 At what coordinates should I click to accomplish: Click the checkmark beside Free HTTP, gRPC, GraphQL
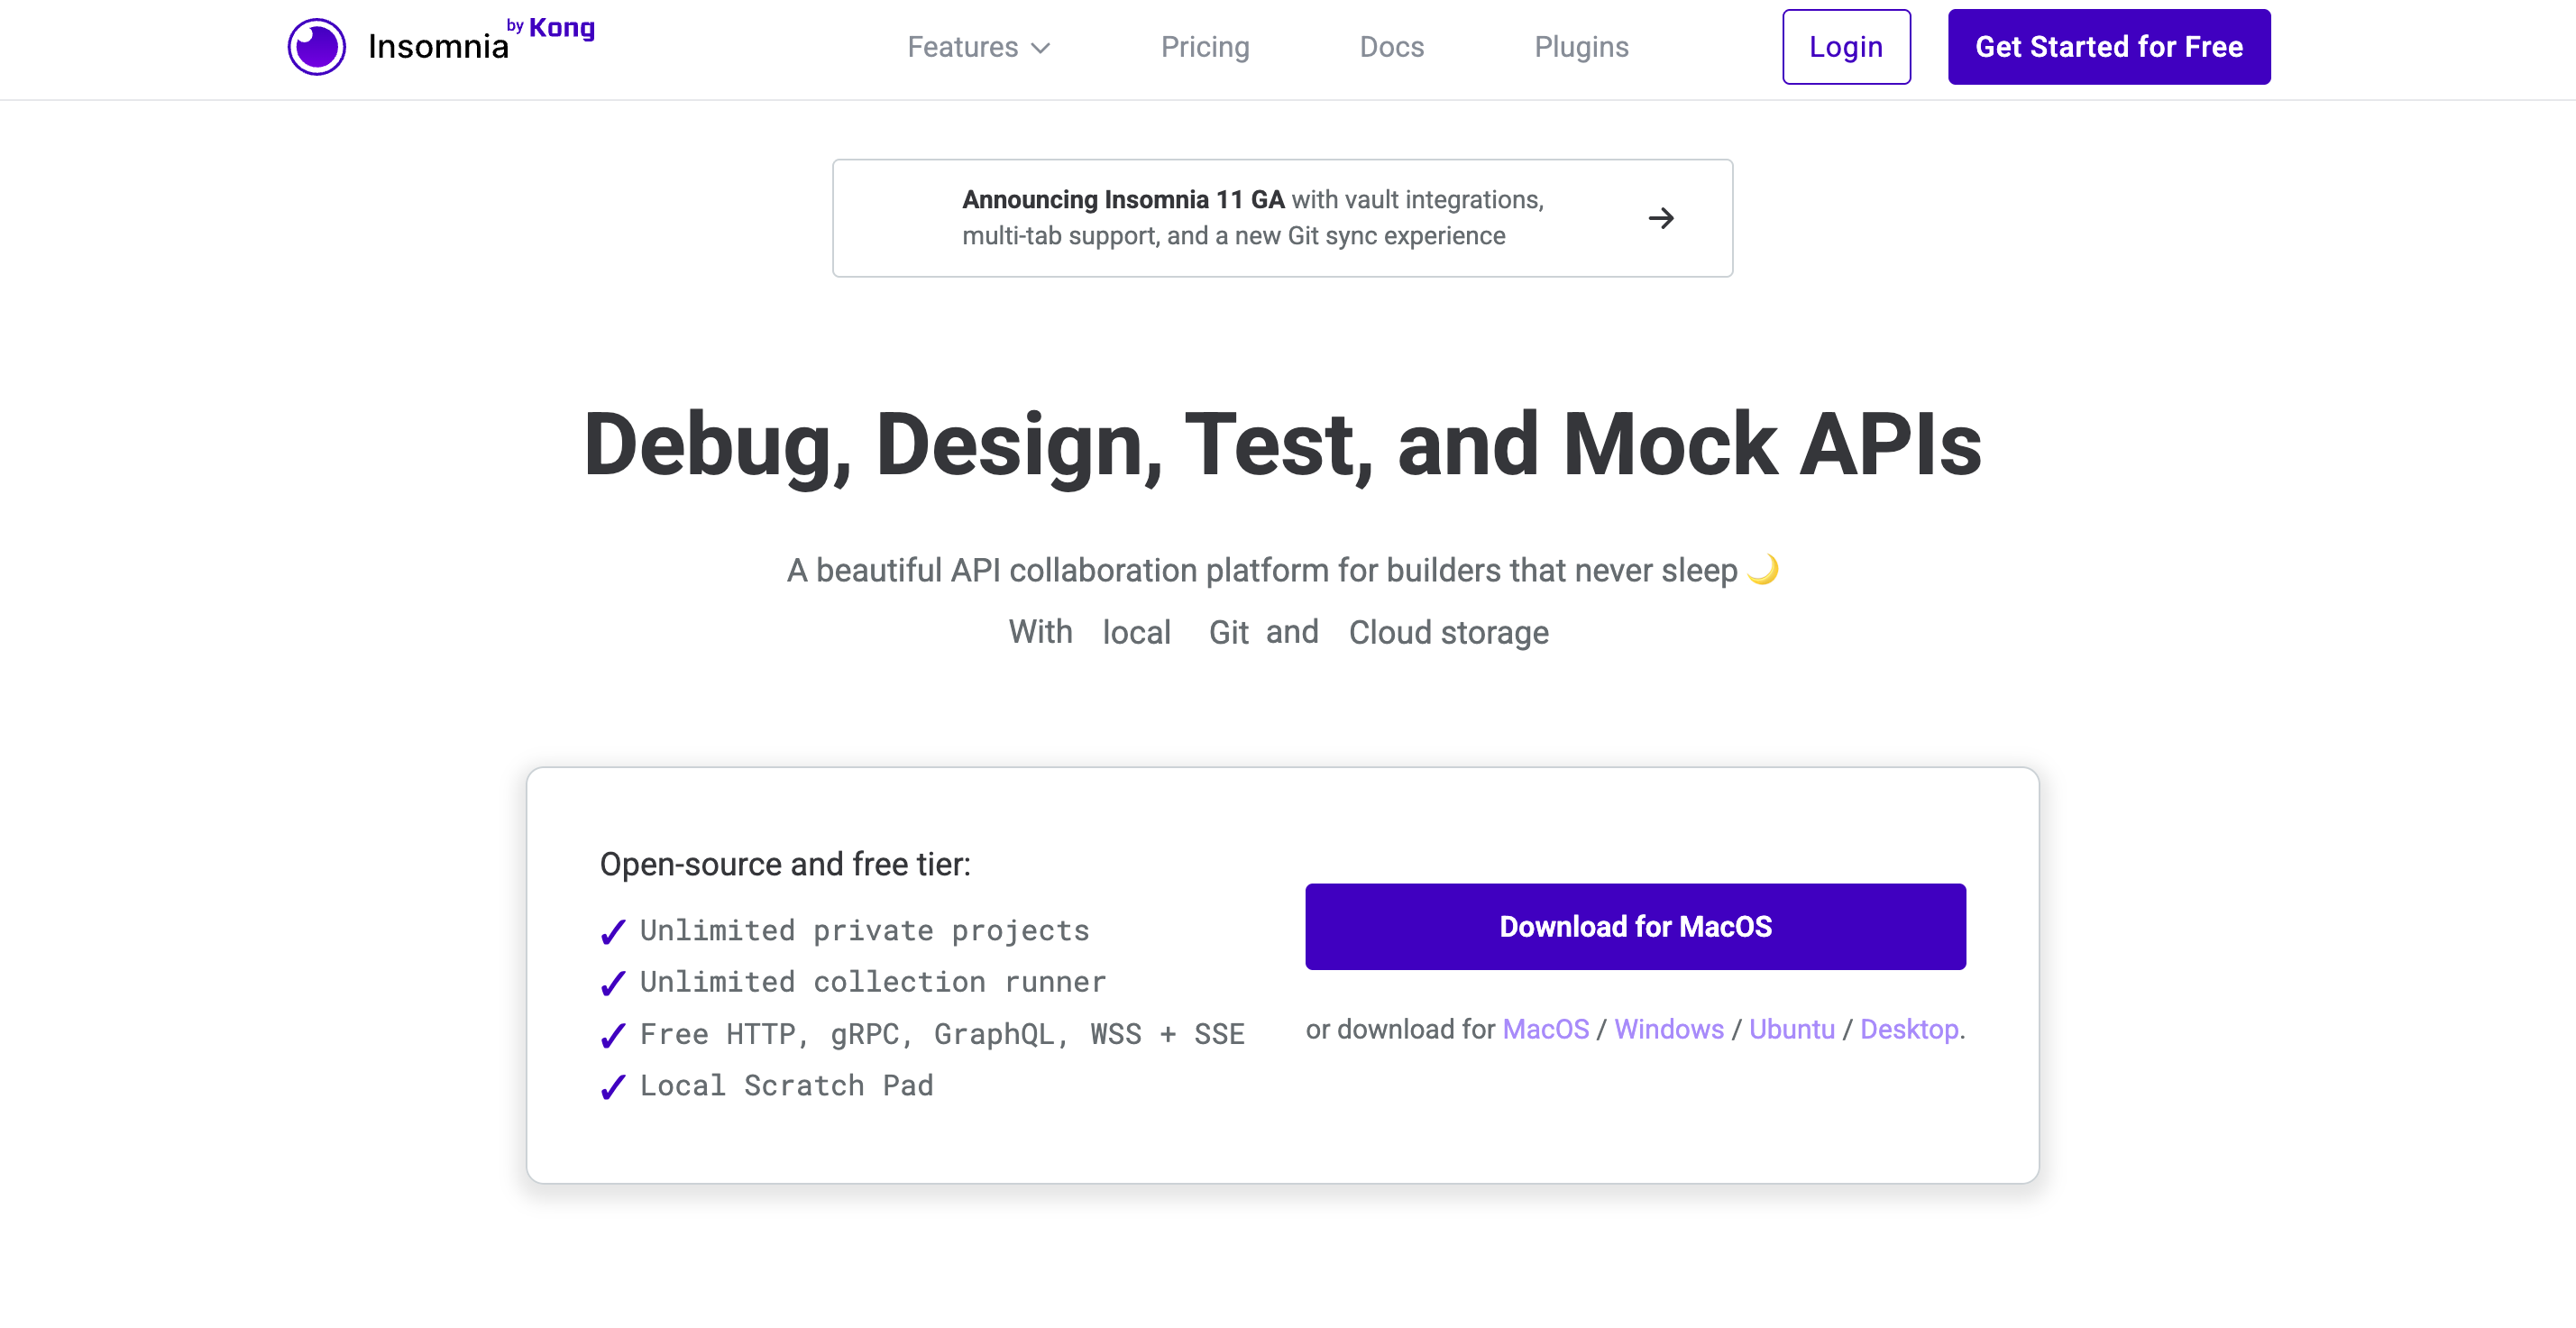(x=612, y=1036)
